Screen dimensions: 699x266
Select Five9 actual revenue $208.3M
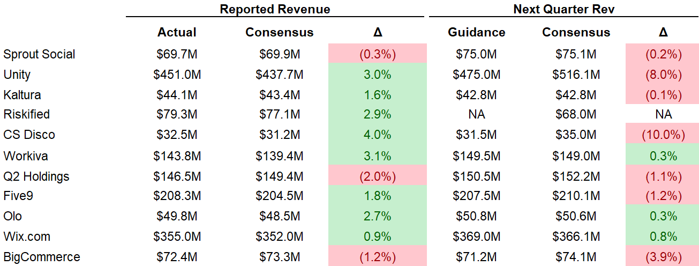tap(177, 196)
